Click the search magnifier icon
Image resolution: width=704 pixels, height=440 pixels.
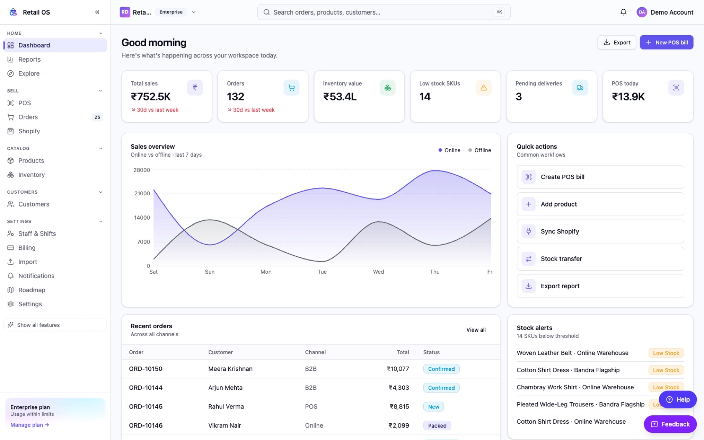pyautogui.click(x=267, y=12)
